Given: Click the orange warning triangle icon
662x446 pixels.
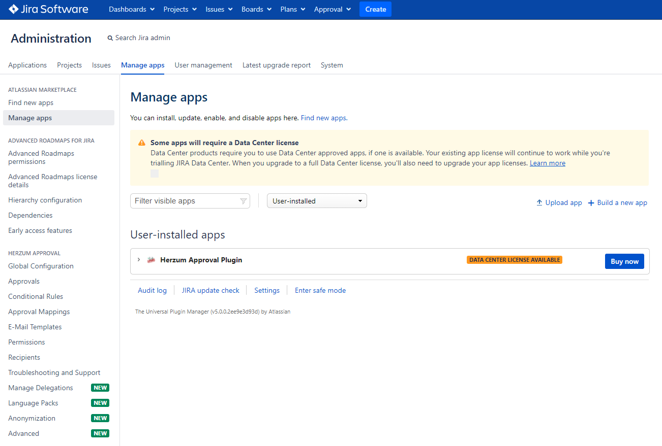Looking at the screenshot, I should [142, 143].
